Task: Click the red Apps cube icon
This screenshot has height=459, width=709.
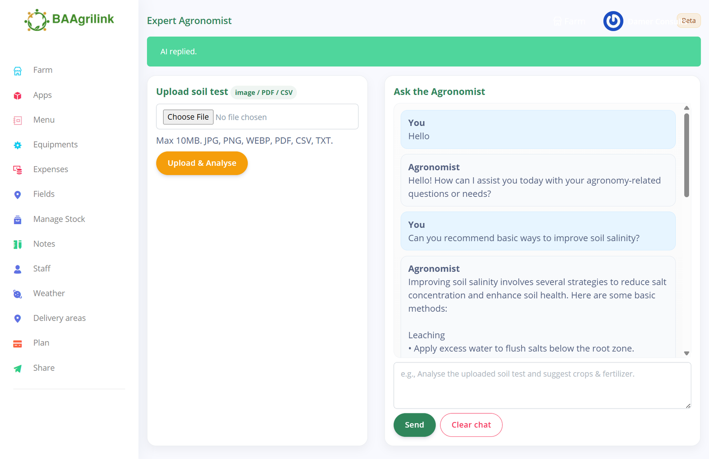Action: [x=18, y=96]
